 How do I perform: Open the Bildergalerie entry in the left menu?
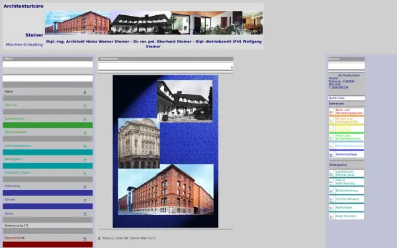click(14, 159)
